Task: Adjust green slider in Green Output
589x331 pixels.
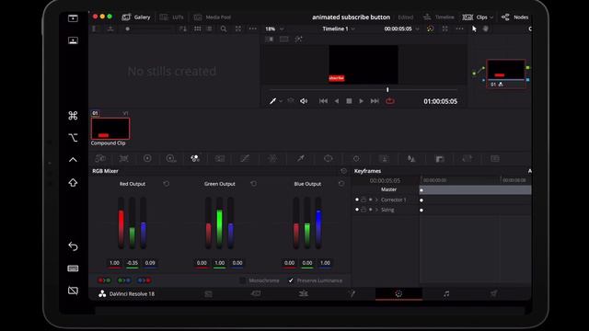Action: (x=219, y=223)
